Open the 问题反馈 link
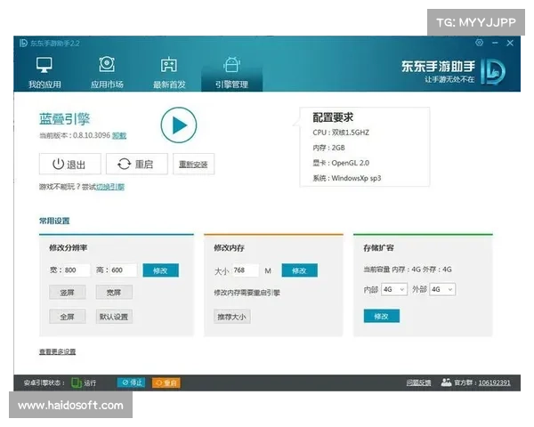 (418, 383)
